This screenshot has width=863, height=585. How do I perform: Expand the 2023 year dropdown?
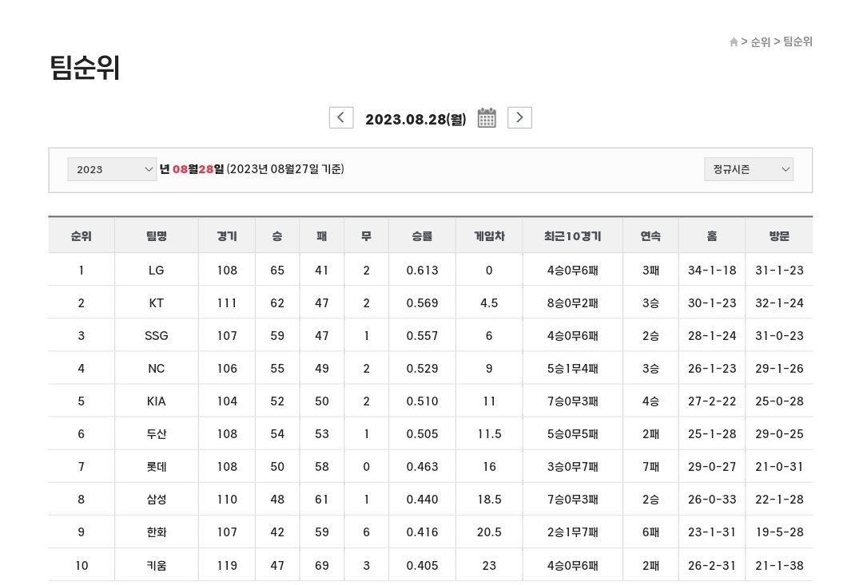click(112, 169)
